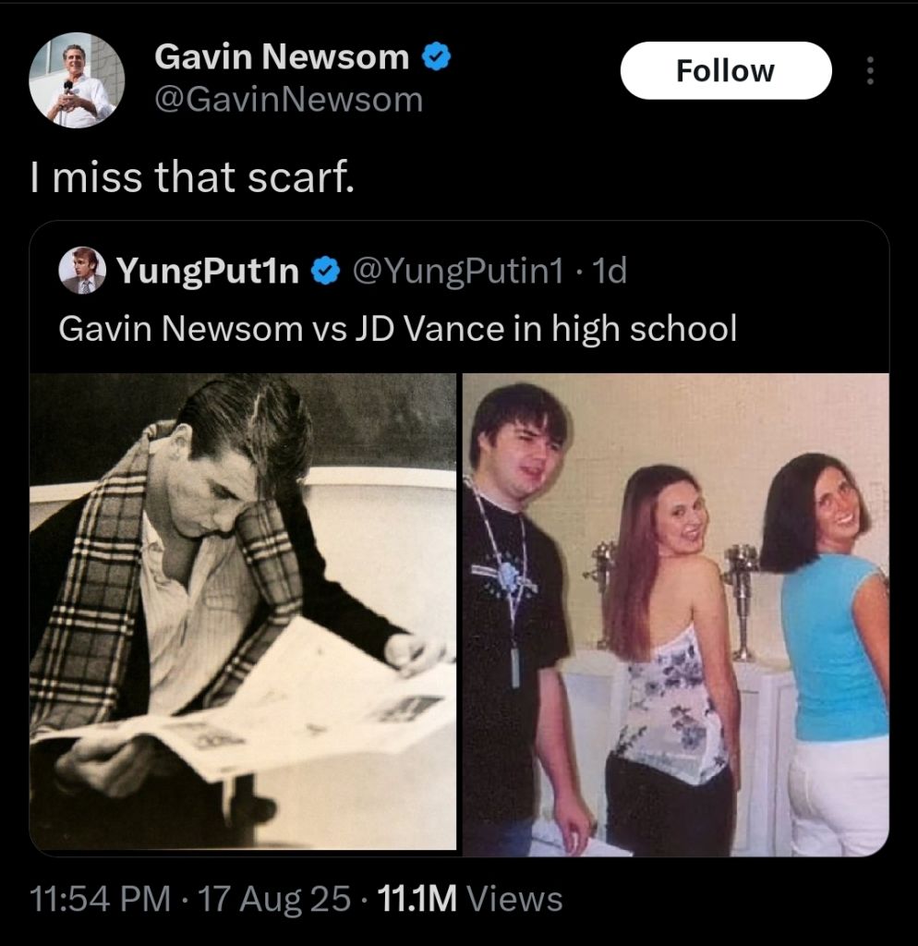Open YungPut1n's small avatar in quoted tweet

pos(82,270)
